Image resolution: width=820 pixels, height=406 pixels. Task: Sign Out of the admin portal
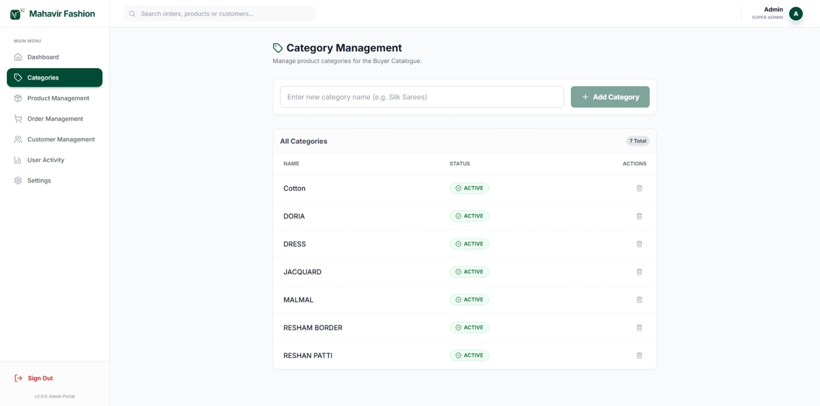(x=40, y=378)
